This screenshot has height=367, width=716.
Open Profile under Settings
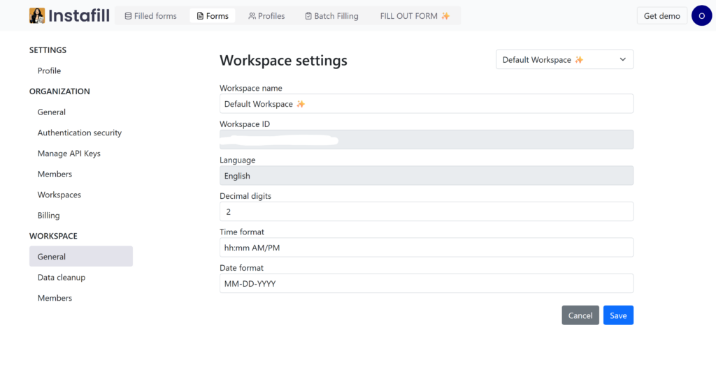[x=49, y=70]
